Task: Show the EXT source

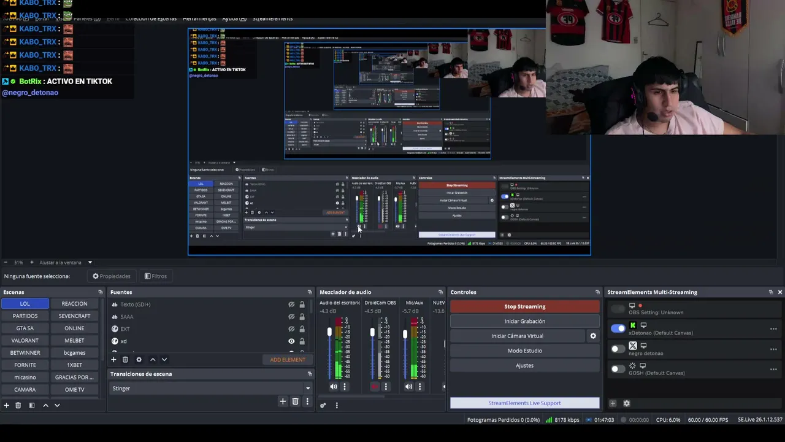Action: tap(291, 329)
